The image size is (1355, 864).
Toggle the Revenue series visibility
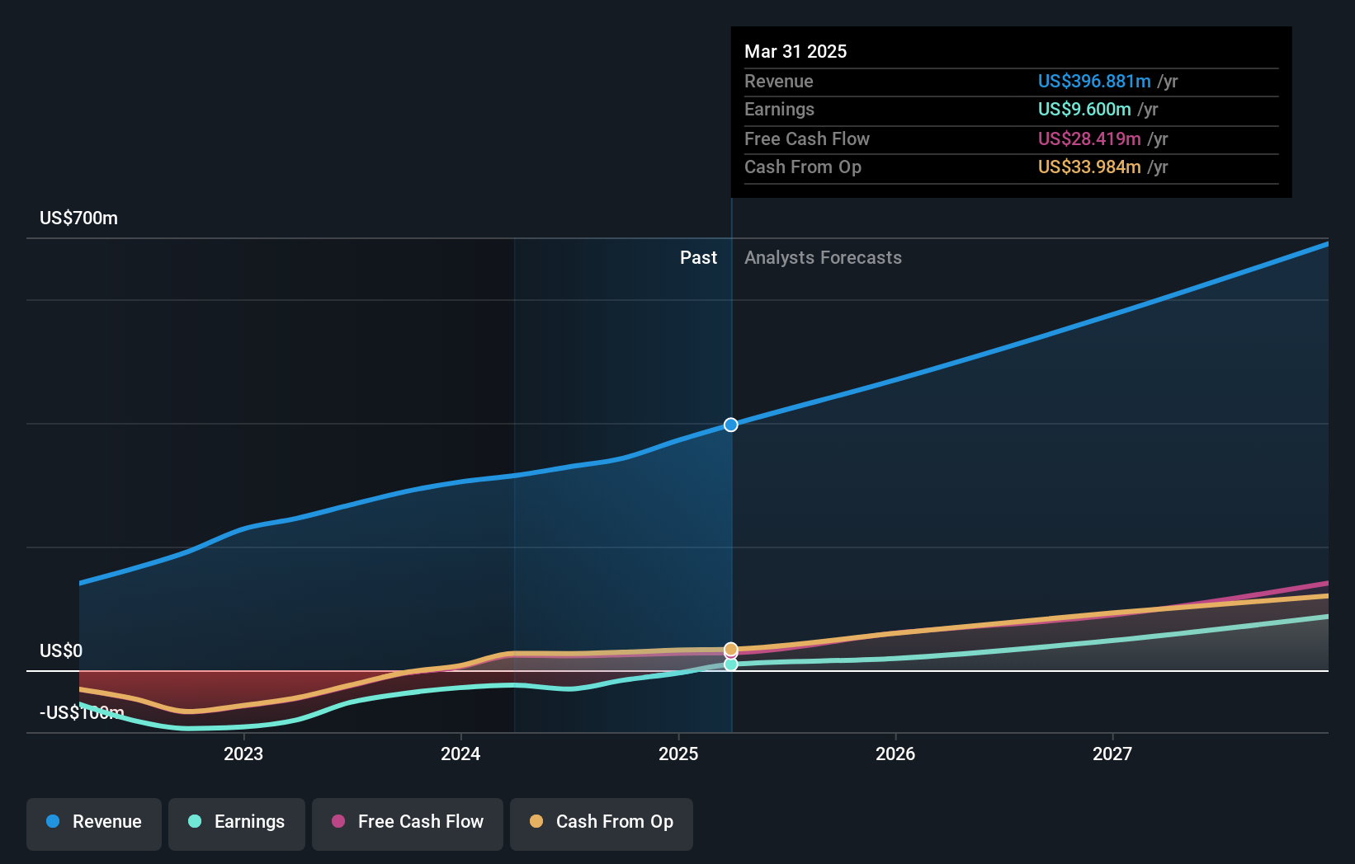click(x=93, y=824)
